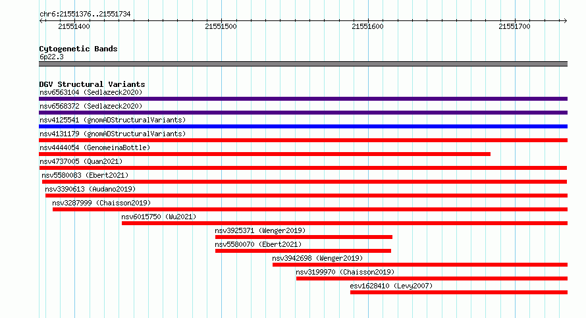Select the red nsv3942698 variant bar
586x318 pixels.
point(420,265)
